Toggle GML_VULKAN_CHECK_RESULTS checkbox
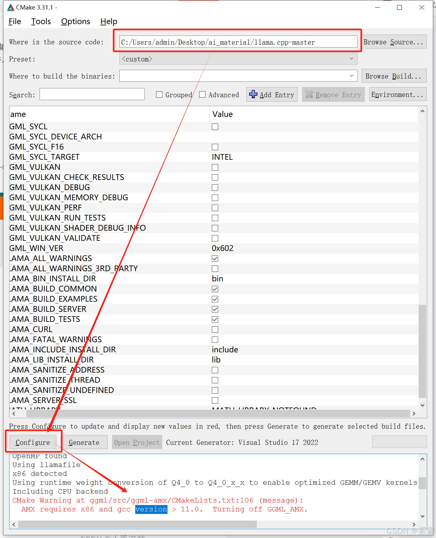Image resolution: width=436 pixels, height=538 pixels. click(x=215, y=177)
